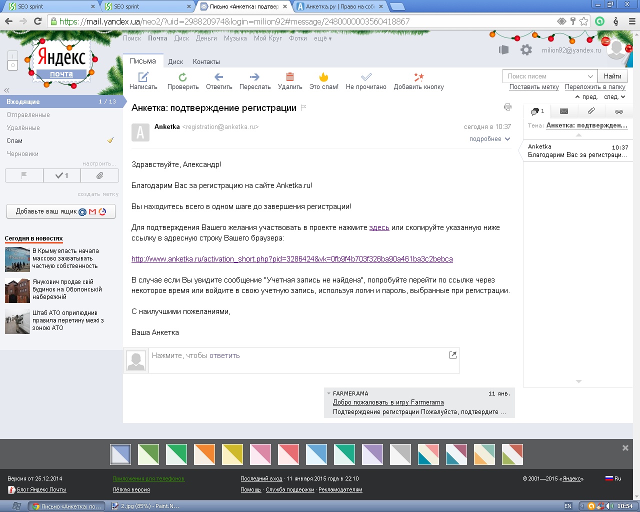Close the theme picker bar
This screenshot has width=640, height=512.
coord(625,448)
